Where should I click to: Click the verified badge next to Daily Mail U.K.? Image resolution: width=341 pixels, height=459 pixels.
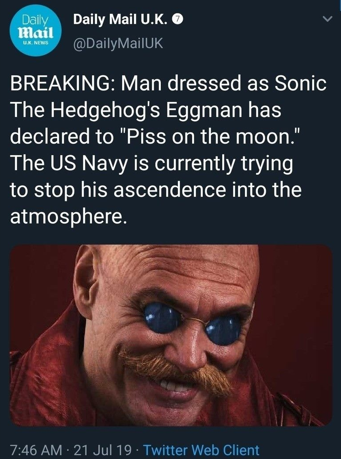coord(178,20)
